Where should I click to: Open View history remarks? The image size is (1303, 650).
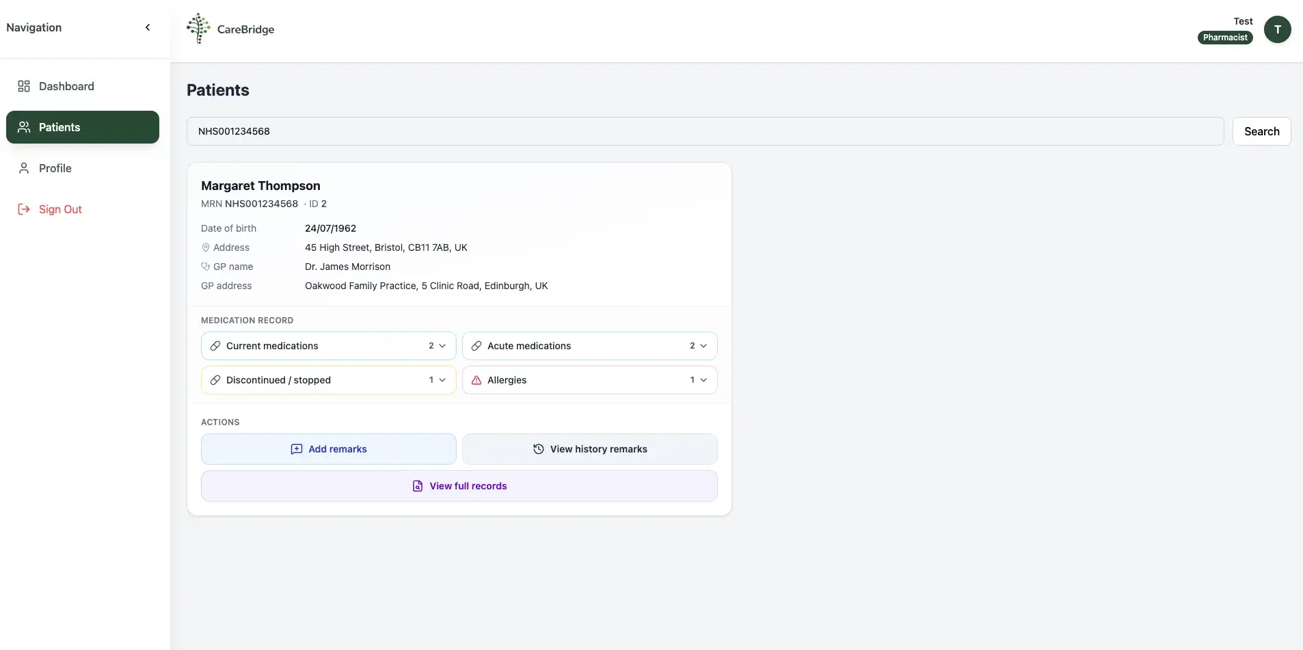coord(590,449)
